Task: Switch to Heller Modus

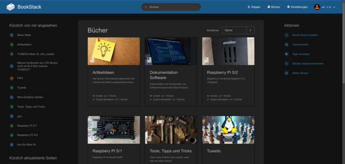Action: (300, 73)
